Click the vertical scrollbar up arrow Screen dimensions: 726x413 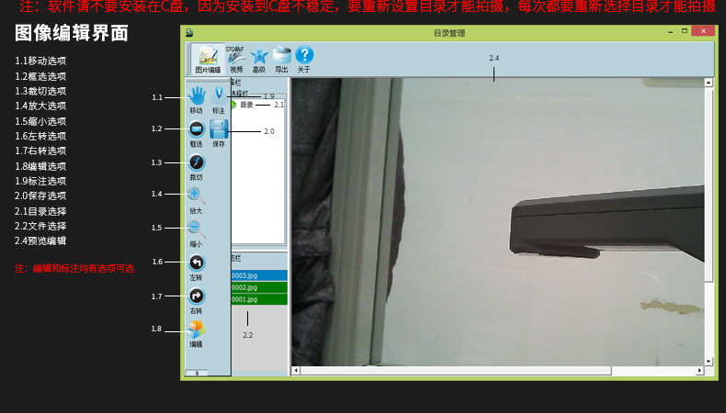(x=709, y=83)
